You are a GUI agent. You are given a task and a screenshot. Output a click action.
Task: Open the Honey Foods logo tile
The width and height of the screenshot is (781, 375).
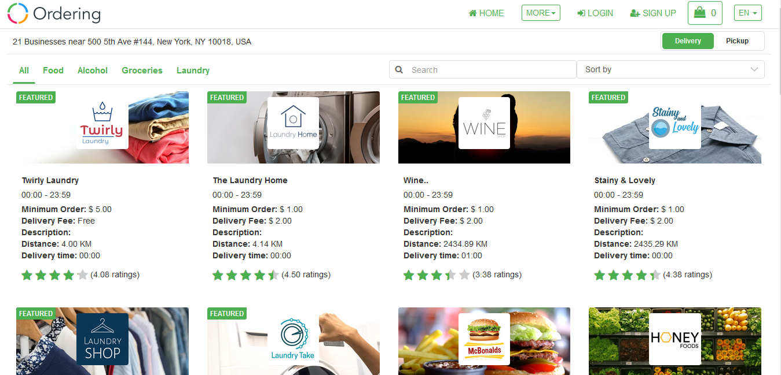675,339
